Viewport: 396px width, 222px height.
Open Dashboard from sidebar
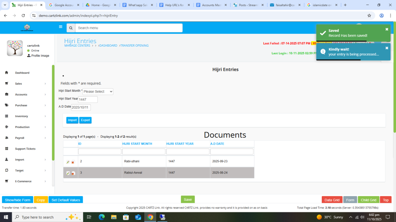(22, 73)
